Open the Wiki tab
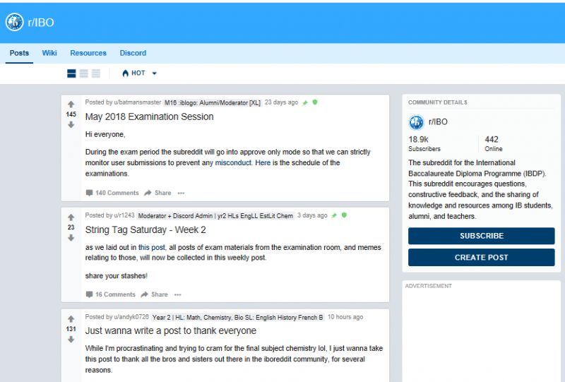This screenshot has height=382, width=565. coord(49,53)
